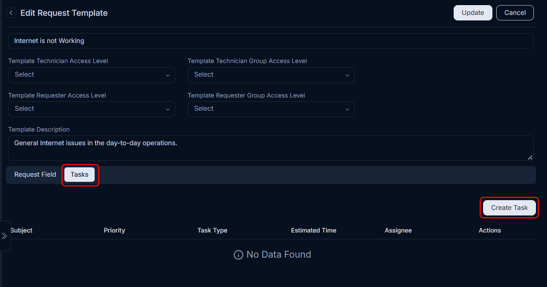Add a new task via Create Task

[509, 208]
